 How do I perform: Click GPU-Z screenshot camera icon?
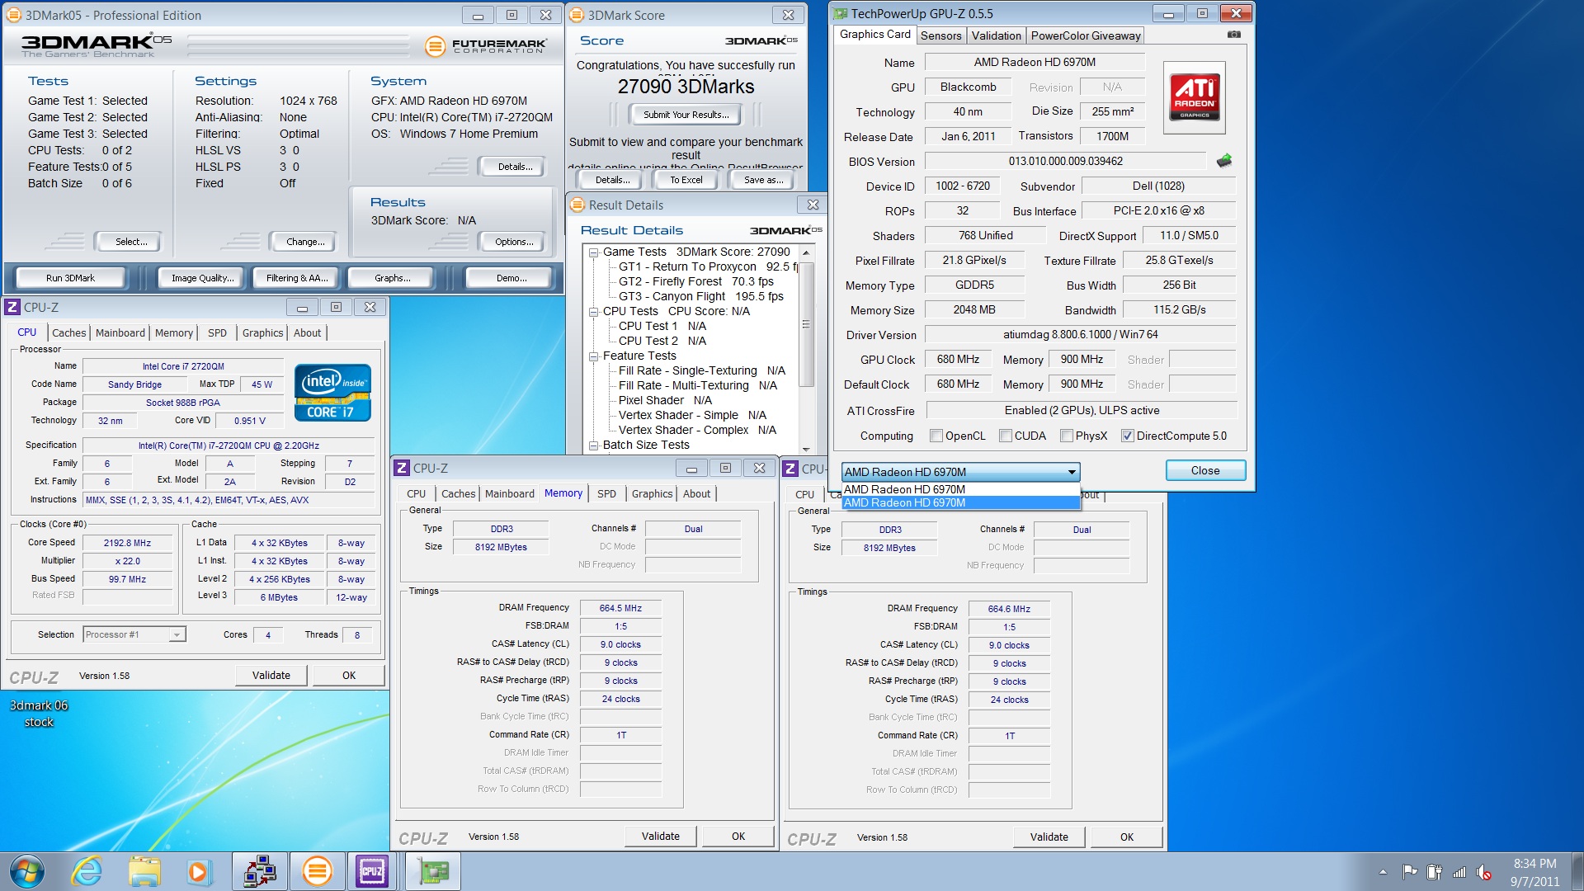[x=1233, y=35]
